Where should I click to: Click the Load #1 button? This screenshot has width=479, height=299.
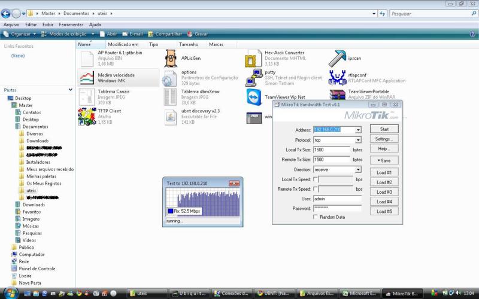384,173
